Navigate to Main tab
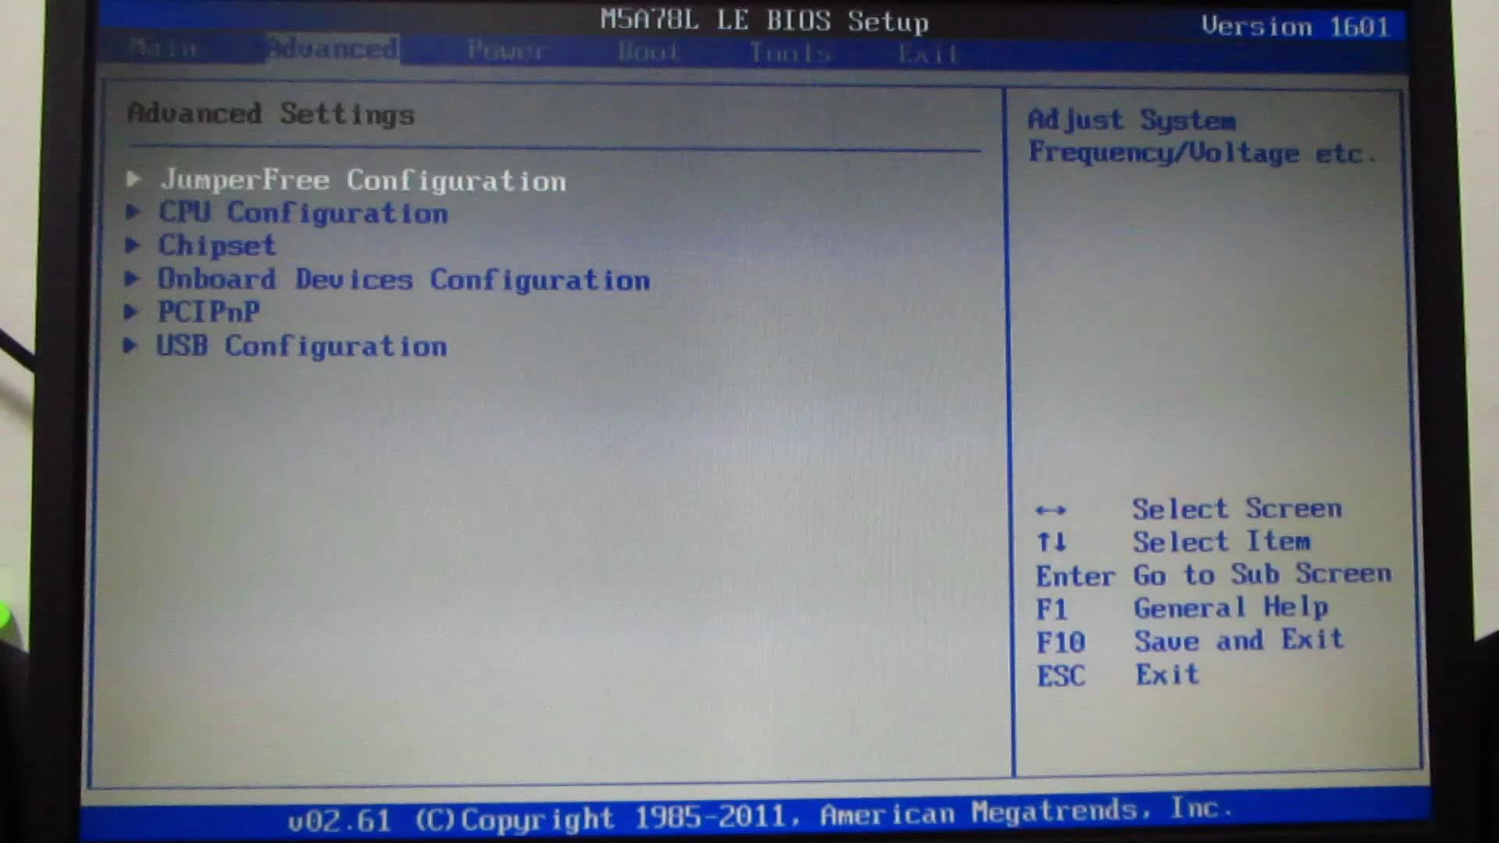 pyautogui.click(x=164, y=52)
